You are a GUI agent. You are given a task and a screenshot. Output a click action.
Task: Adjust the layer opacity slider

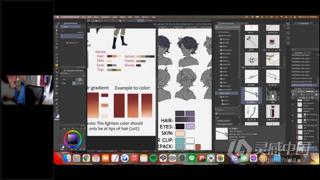(x=310, y=92)
